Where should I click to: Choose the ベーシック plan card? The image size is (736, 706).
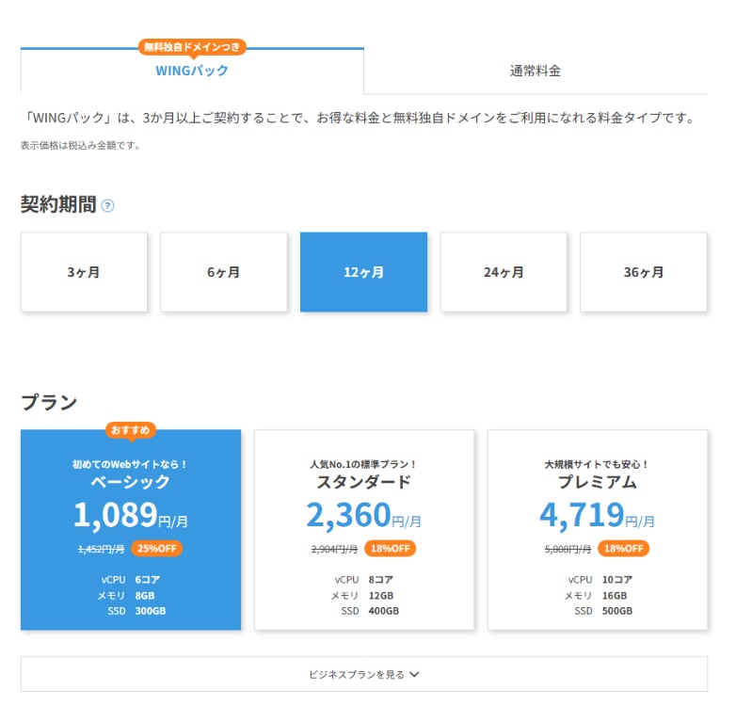(131, 529)
